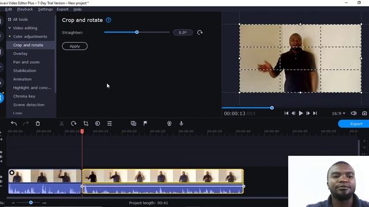
Task: Click the webcam Record video icon
Action: [x=170, y=124]
